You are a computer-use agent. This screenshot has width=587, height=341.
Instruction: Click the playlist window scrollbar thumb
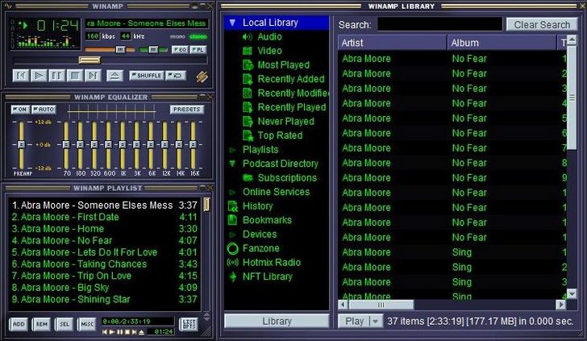206,205
